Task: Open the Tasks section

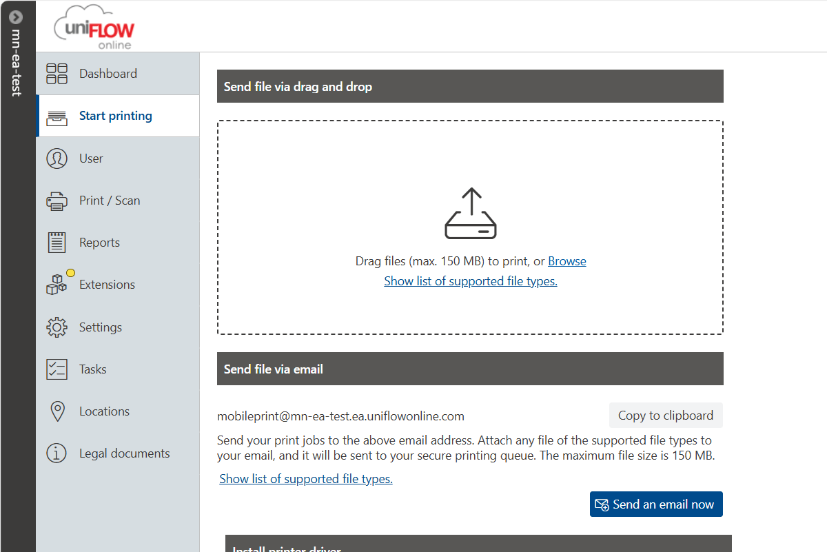Action: pos(118,369)
